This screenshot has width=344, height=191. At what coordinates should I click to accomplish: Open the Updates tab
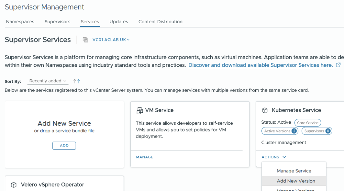pos(119,22)
